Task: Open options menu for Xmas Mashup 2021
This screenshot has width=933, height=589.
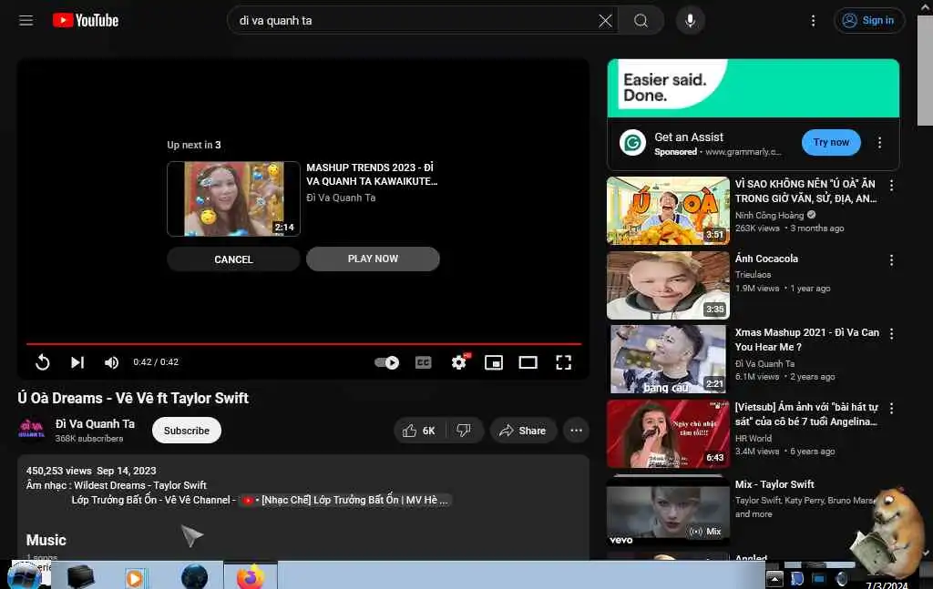Action: tap(891, 334)
